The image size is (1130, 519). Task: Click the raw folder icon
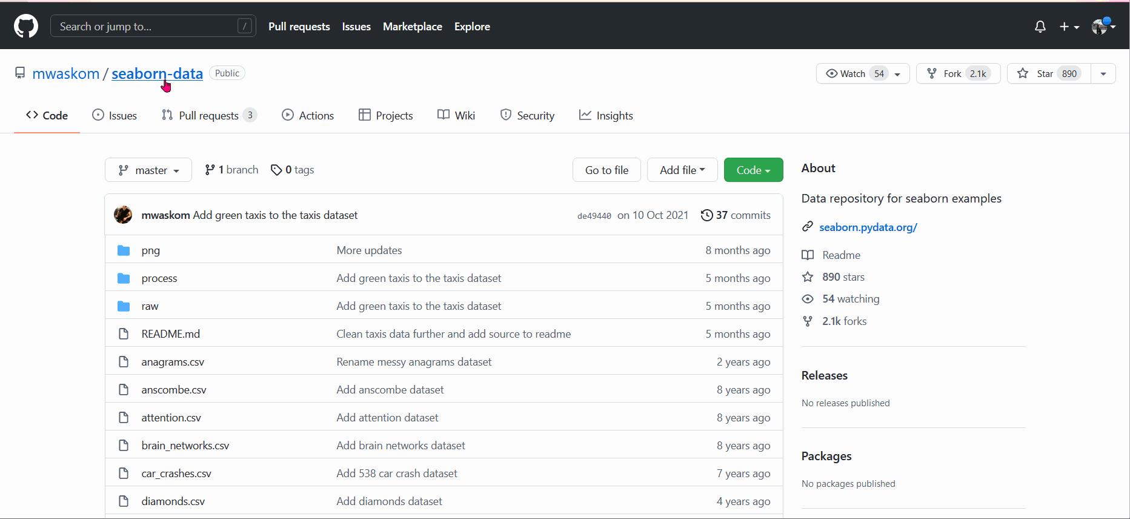[124, 306]
